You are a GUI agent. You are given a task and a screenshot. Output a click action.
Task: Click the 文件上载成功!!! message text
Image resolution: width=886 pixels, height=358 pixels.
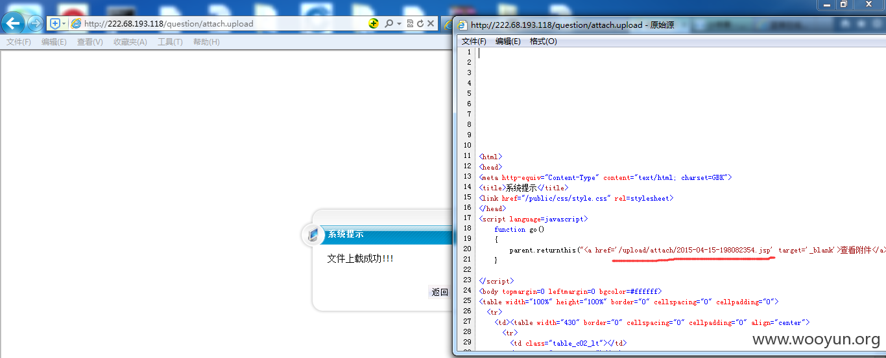[360, 258]
